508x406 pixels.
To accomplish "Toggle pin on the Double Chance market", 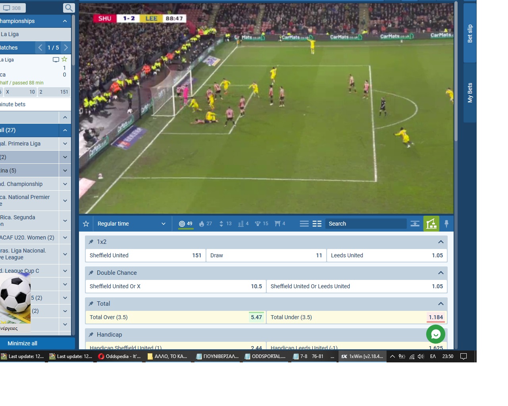I will point(91,273).
